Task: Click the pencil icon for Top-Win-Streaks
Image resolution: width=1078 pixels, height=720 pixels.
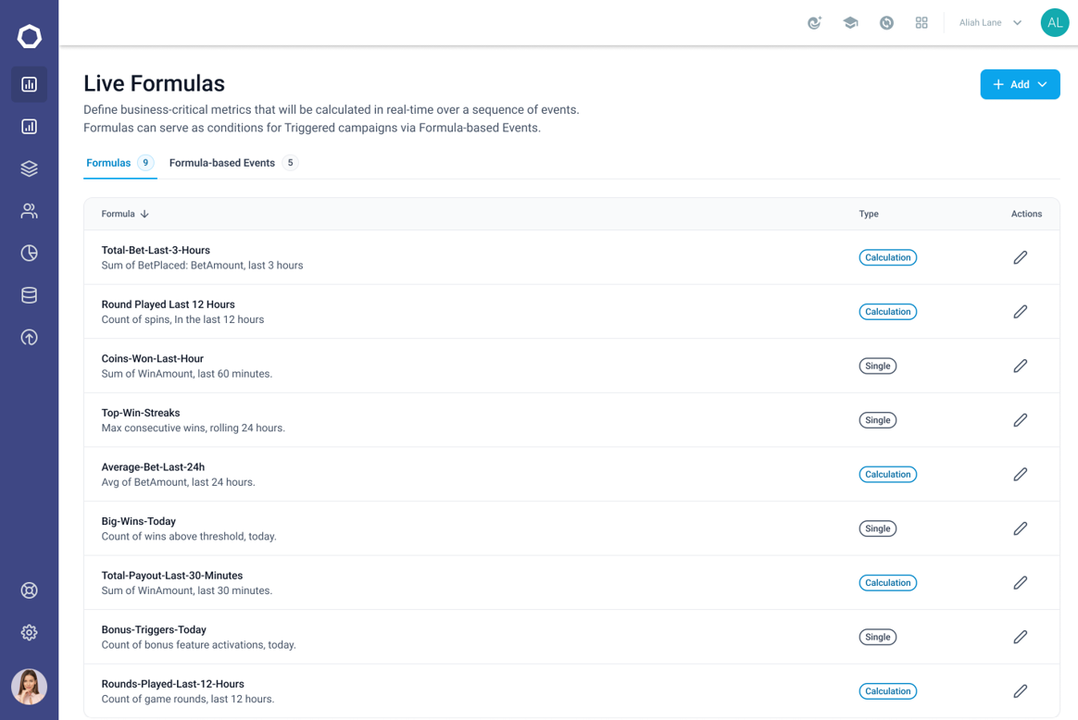Action: tap(1021, 420)
